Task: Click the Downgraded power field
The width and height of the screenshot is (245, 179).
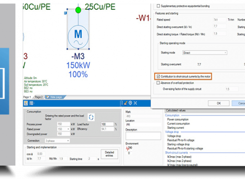Action: 63,134
